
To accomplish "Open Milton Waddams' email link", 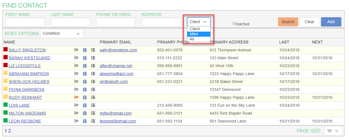I will coord(115,113).
